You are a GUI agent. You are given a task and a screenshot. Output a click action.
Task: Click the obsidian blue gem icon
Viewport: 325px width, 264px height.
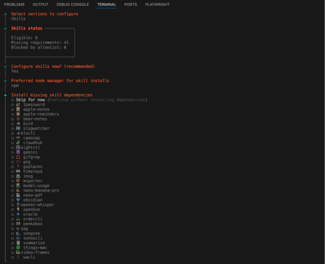(19, 200)
